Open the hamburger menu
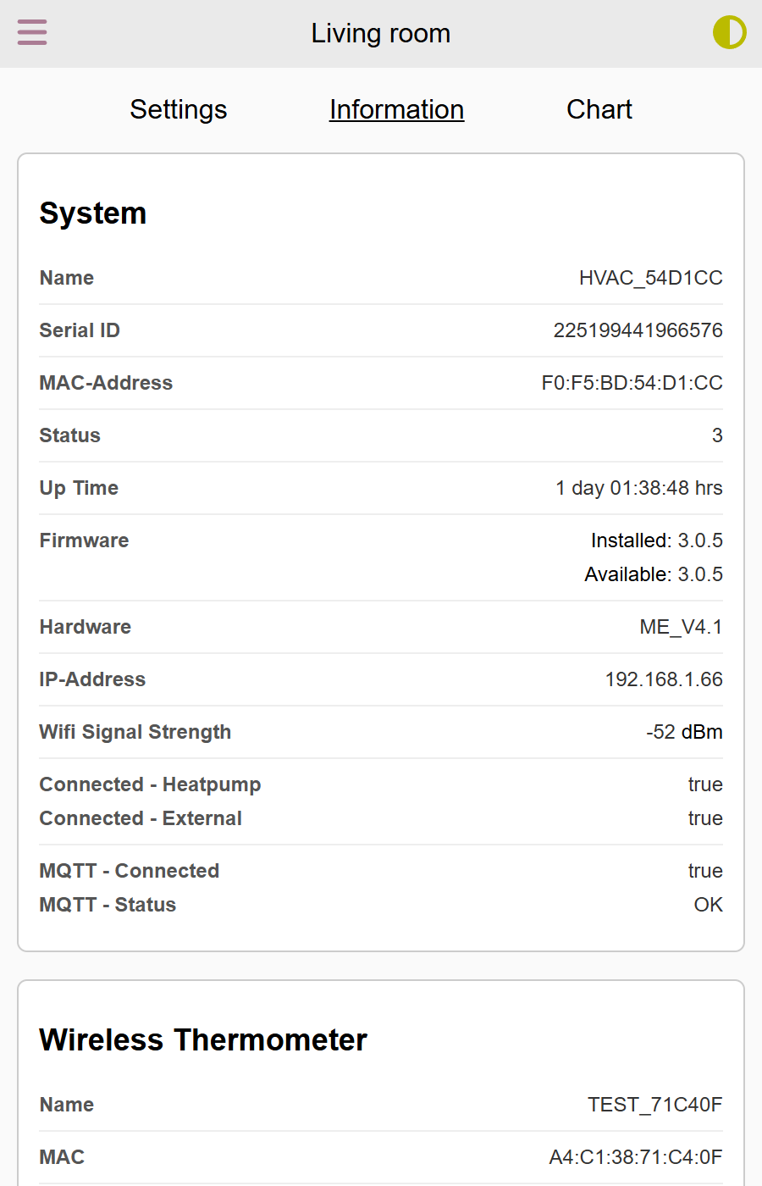Image resolution: width=762 pixels, height=1186 pixels. click(32, 33)
